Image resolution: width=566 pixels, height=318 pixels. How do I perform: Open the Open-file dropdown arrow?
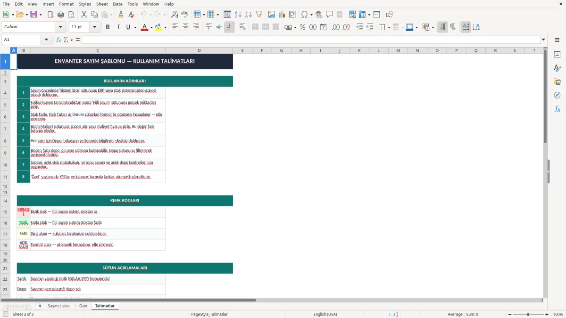coord(26,15)
